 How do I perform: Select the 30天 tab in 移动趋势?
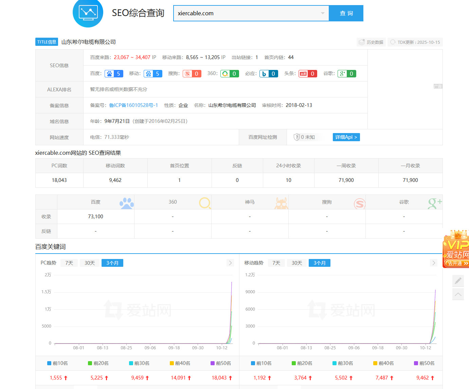[296, 263]
